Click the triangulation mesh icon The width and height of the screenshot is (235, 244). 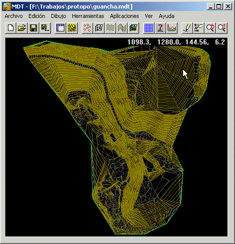tap(99, 28)
